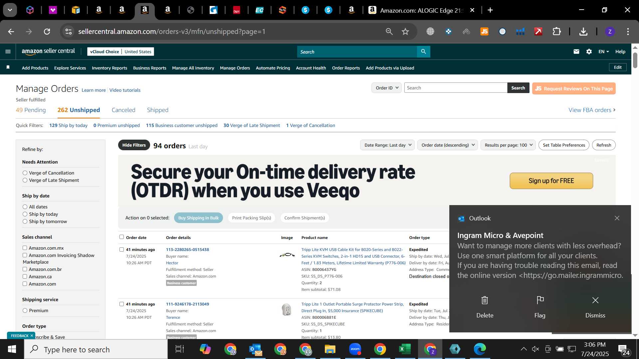Open Seller Central settings gear
The width and height of the screenshot is (639, 359).
click(589, 52)
